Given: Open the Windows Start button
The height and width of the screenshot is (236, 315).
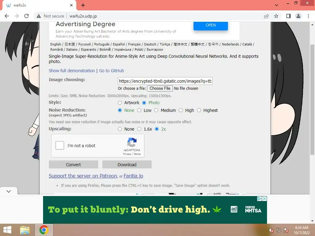Looking at the screenshot, I should click(7, 230).
